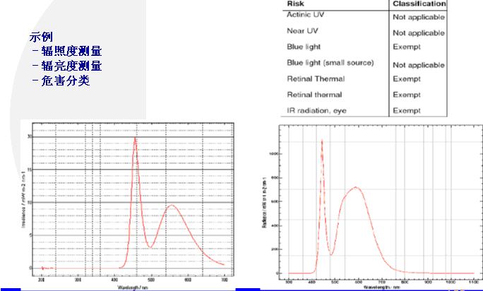Click the '1100' x-axis tick on the right chart

click(474, 283)
